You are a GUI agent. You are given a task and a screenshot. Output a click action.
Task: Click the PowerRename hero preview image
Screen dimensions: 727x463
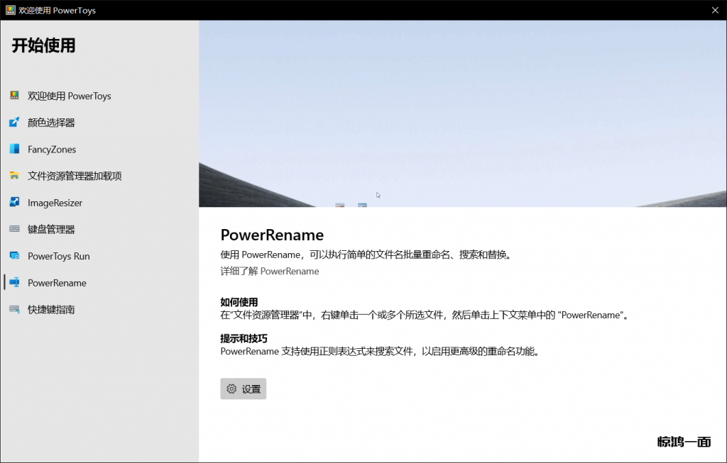tap(462, 113)
